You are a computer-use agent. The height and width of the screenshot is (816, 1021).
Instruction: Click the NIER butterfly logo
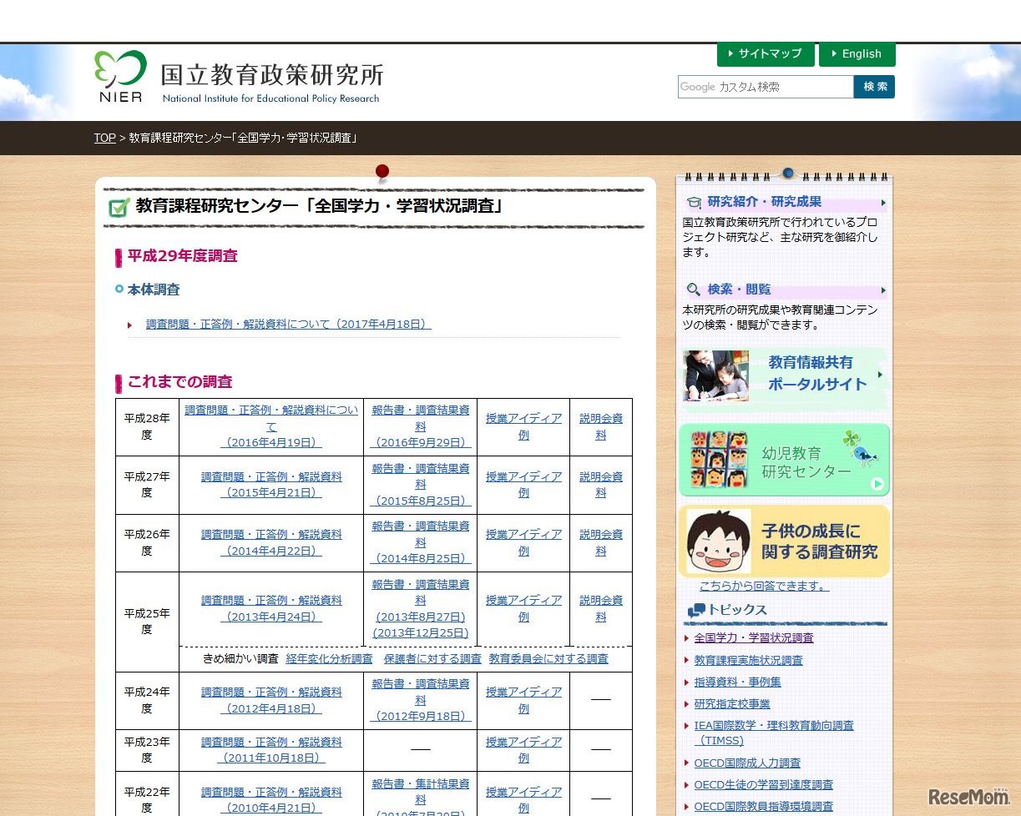[120, 76]
